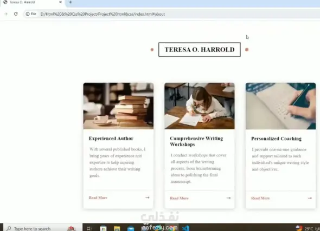
Task: Follow Read More under Comprehensive Writing Workshops
Action: [x=179, y=198]
